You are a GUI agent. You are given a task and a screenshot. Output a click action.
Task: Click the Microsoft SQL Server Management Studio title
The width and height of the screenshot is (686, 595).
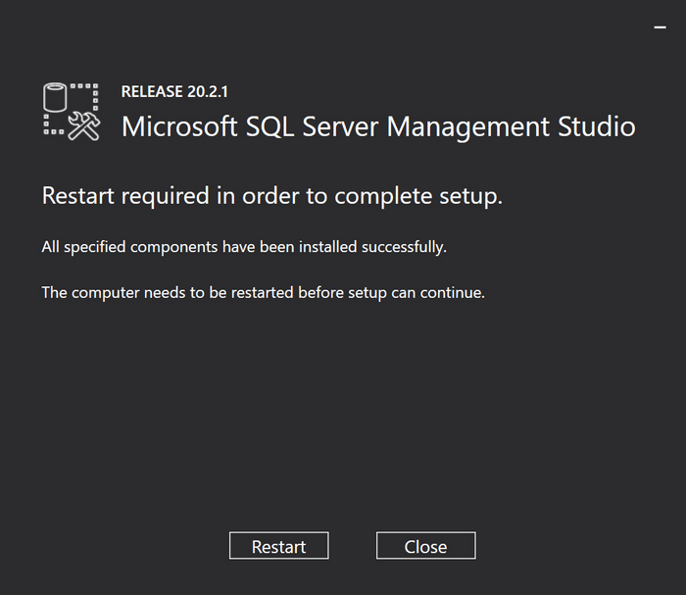pos(377,126)
